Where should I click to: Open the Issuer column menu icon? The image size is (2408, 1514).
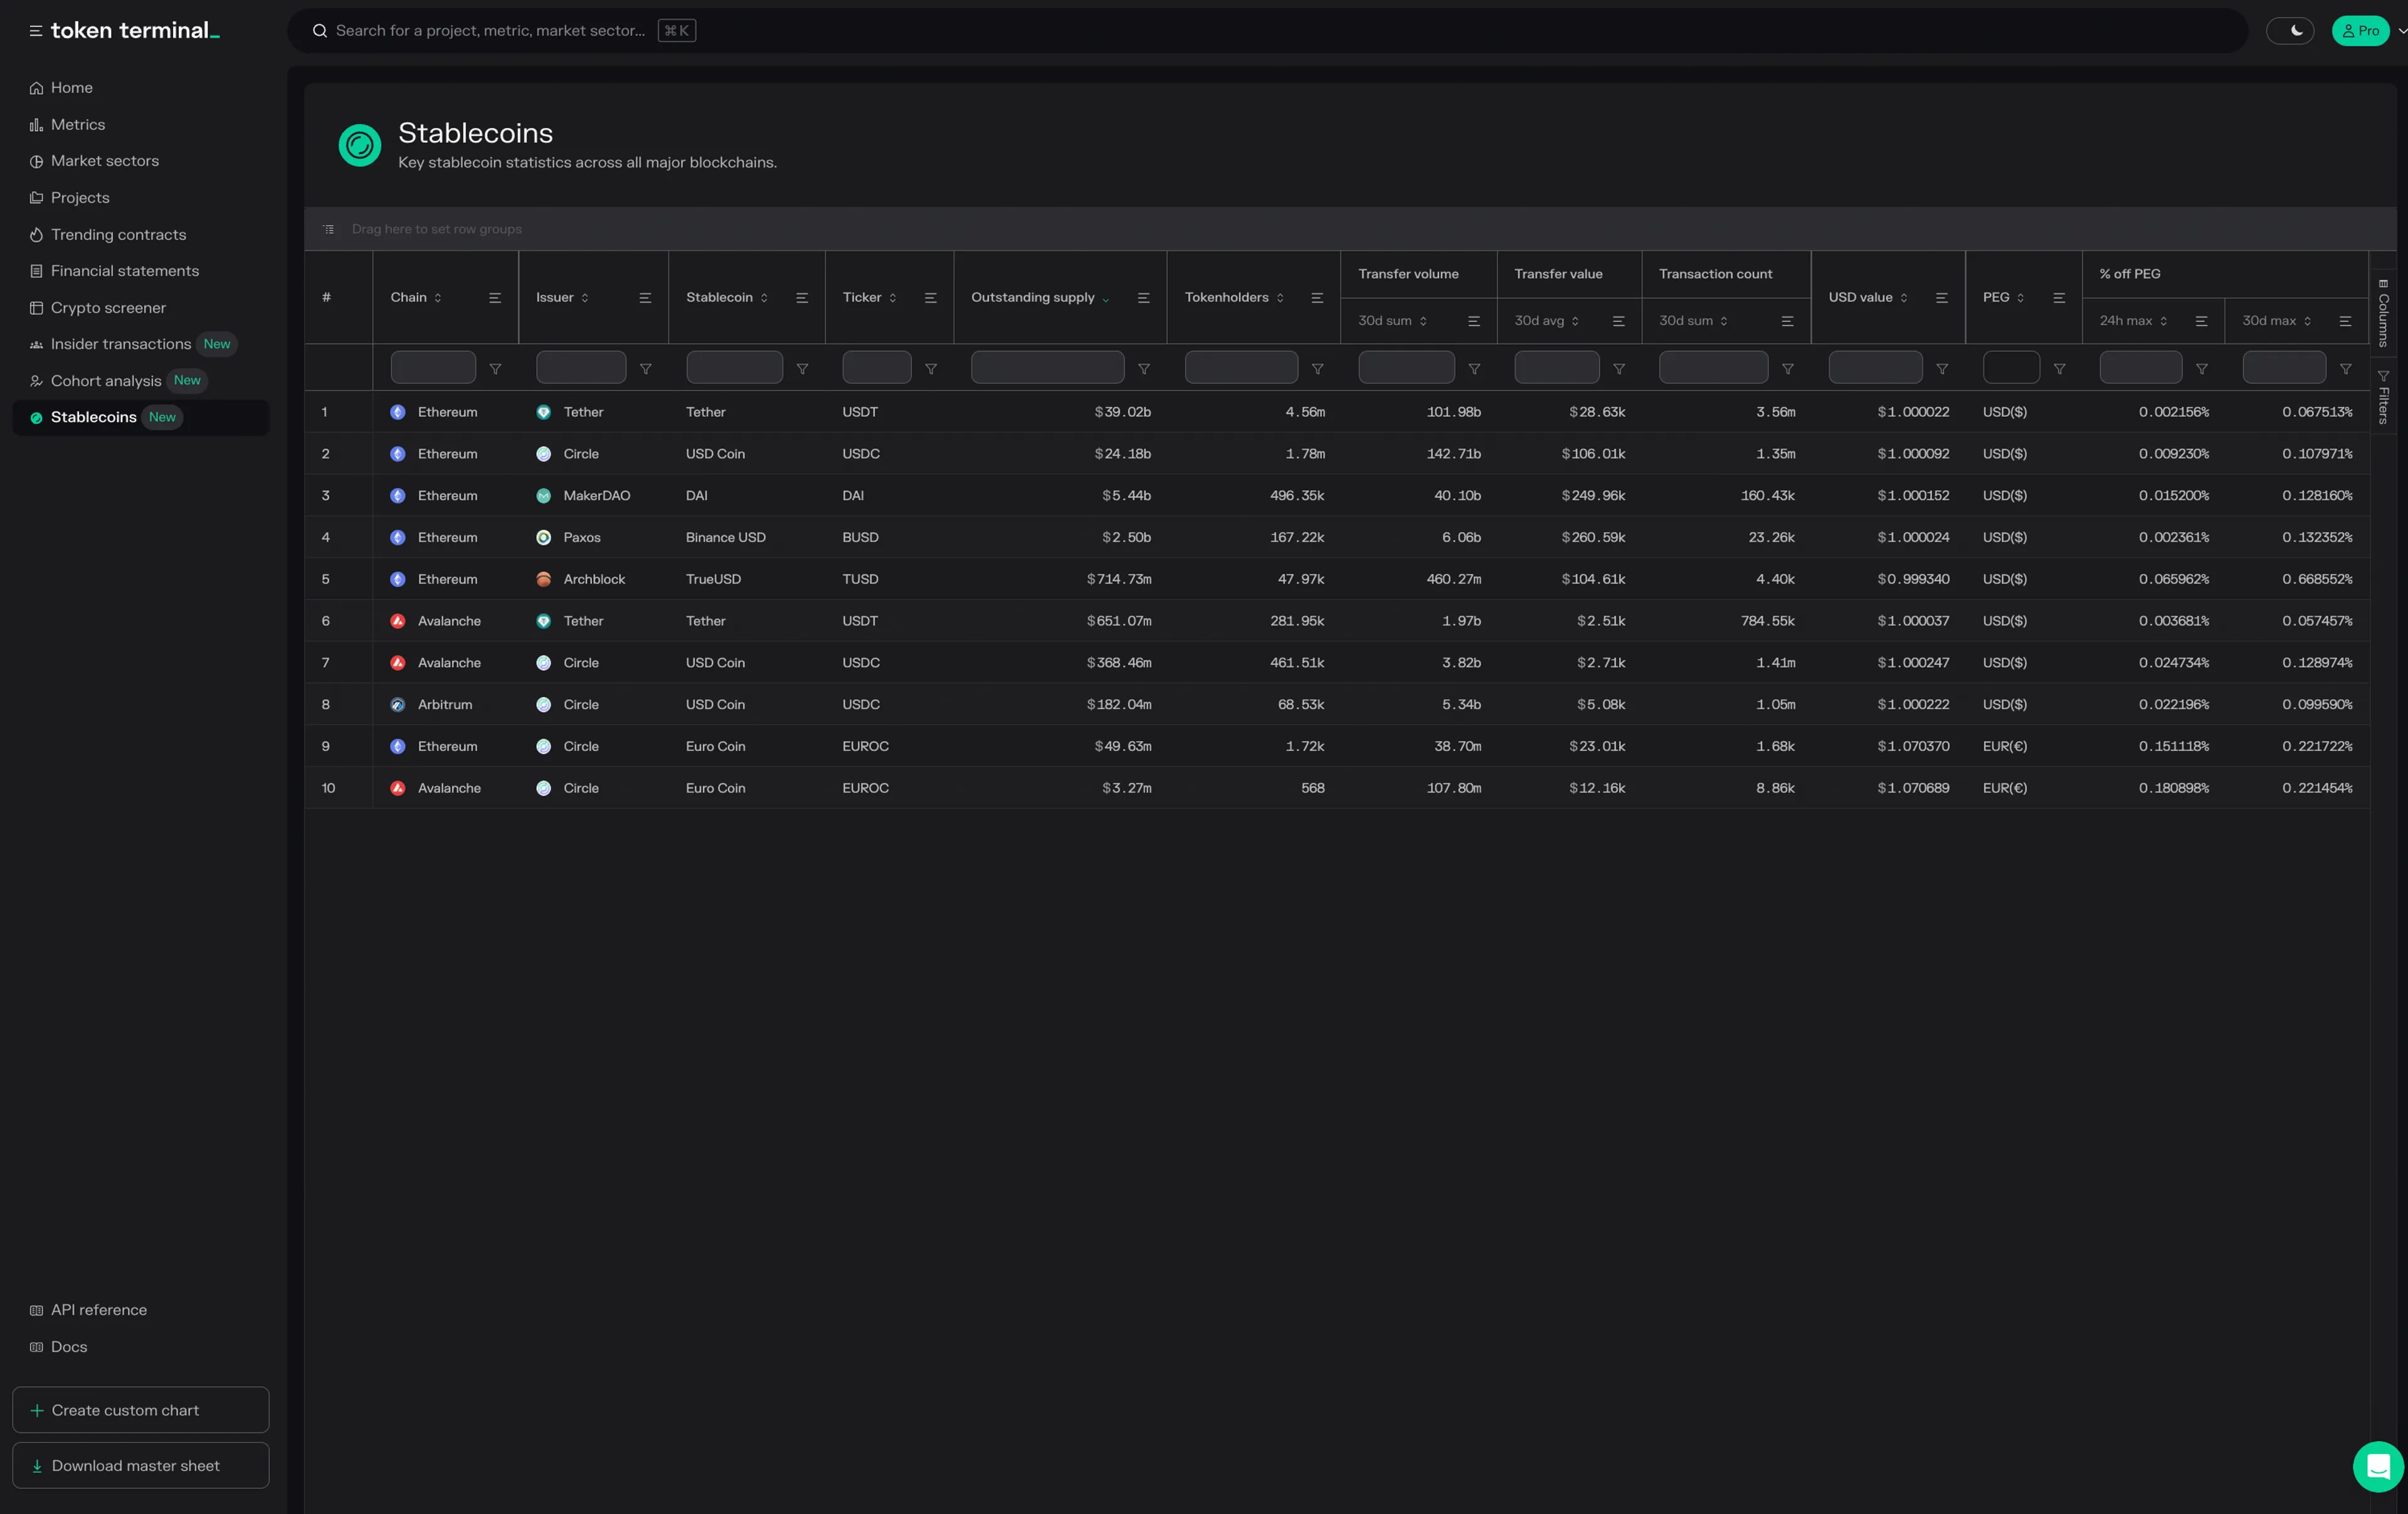(x=645, y=298)
